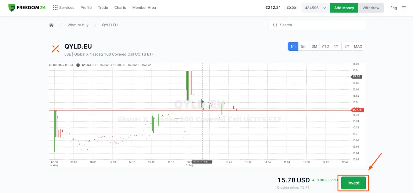Viewport: 413px width, 193px height.
Task: Open What to buy breadcrumb link
Action: [x=78, y=25]
